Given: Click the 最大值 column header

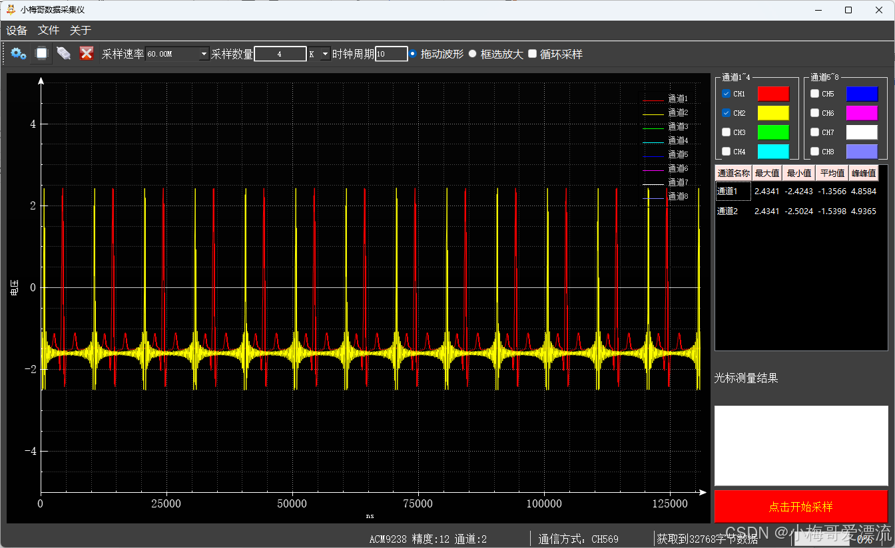Looking at the screenshot, I should click(x=766, y=172).
